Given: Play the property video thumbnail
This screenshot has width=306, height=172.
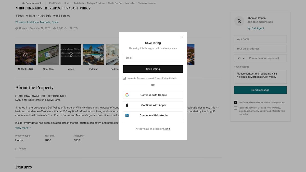Looking at the screenshot, I should pos(71,55).
